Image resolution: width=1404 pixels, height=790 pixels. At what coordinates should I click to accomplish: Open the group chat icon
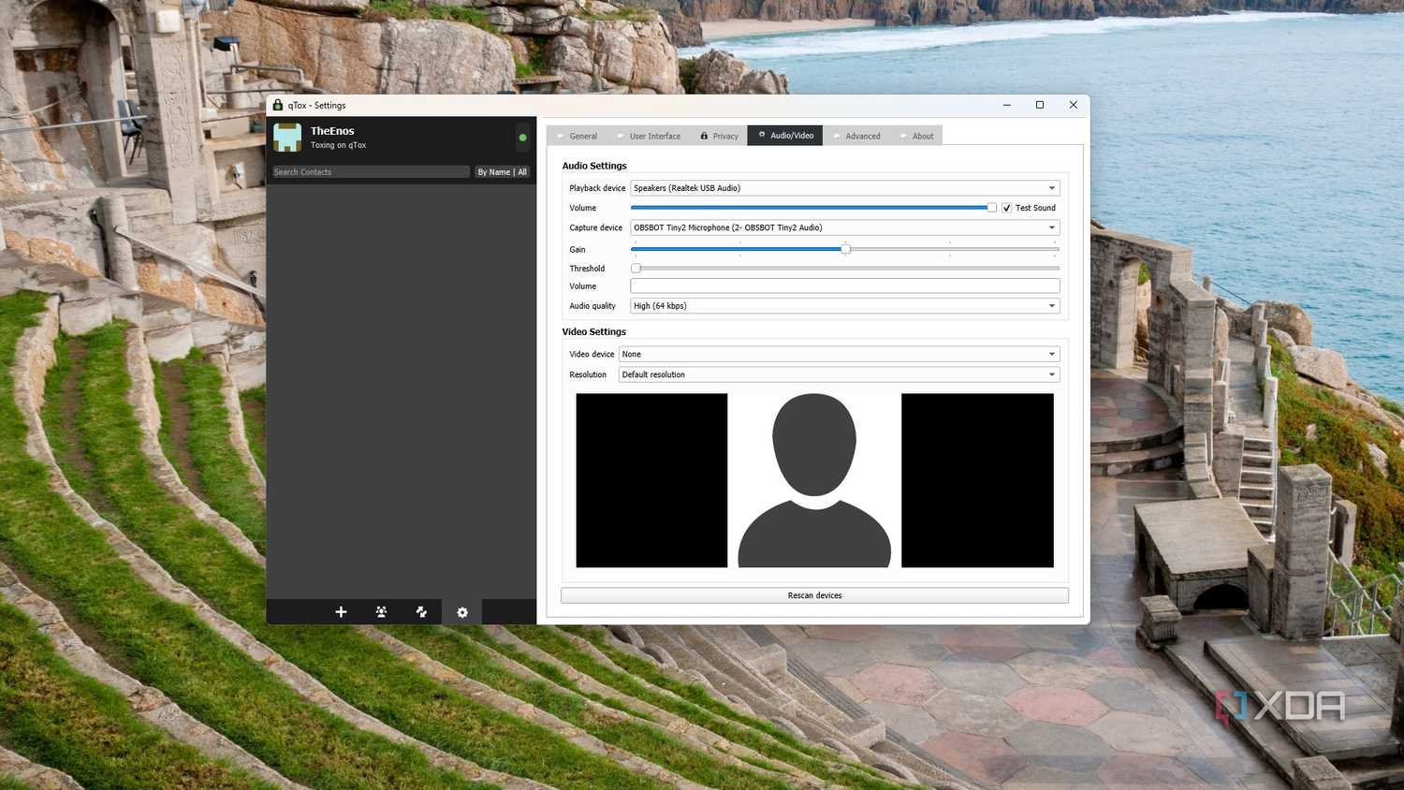pyautogui.click(x=381, y=611)
